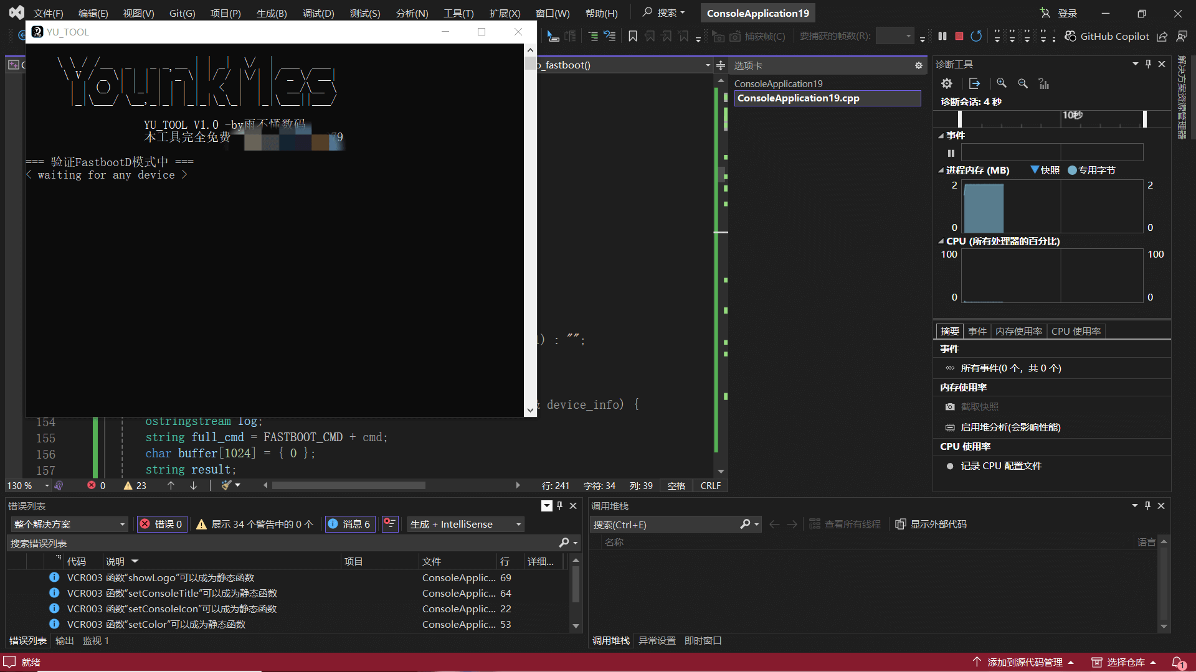Click the YU_TOOL console vertical scrollbar
This screenshot has height=672, width=1196.
pyautogui.click(x=530, y=230)
